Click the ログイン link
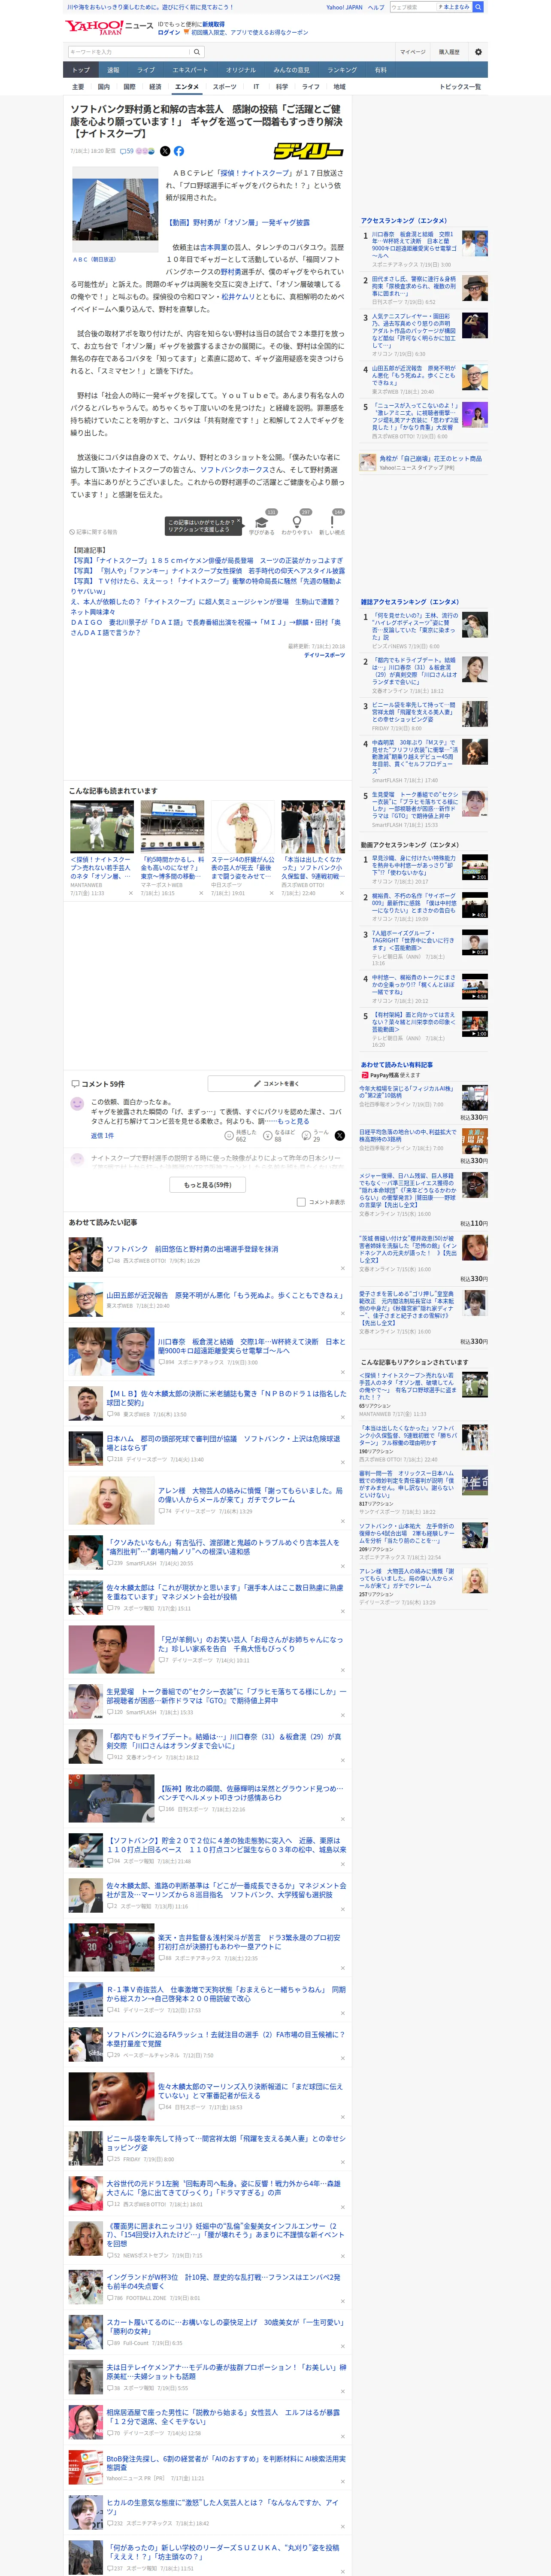The width and height of the screenshot is (551, 2576). tap(169, 32)
